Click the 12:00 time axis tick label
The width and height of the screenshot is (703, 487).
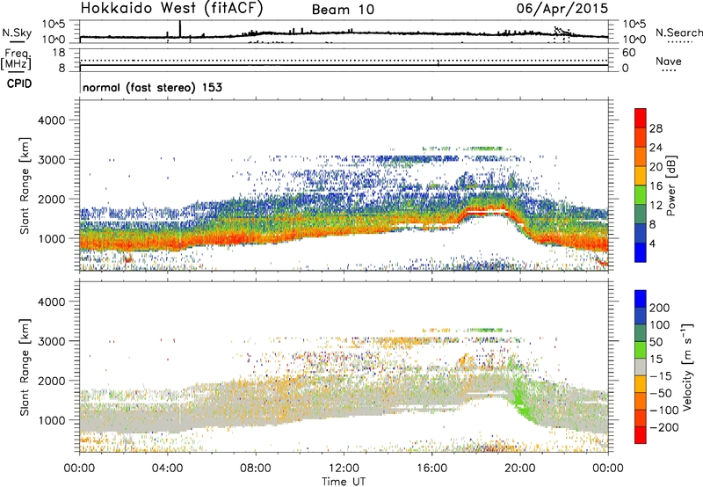pyautogui.click(x=344, y=469)
